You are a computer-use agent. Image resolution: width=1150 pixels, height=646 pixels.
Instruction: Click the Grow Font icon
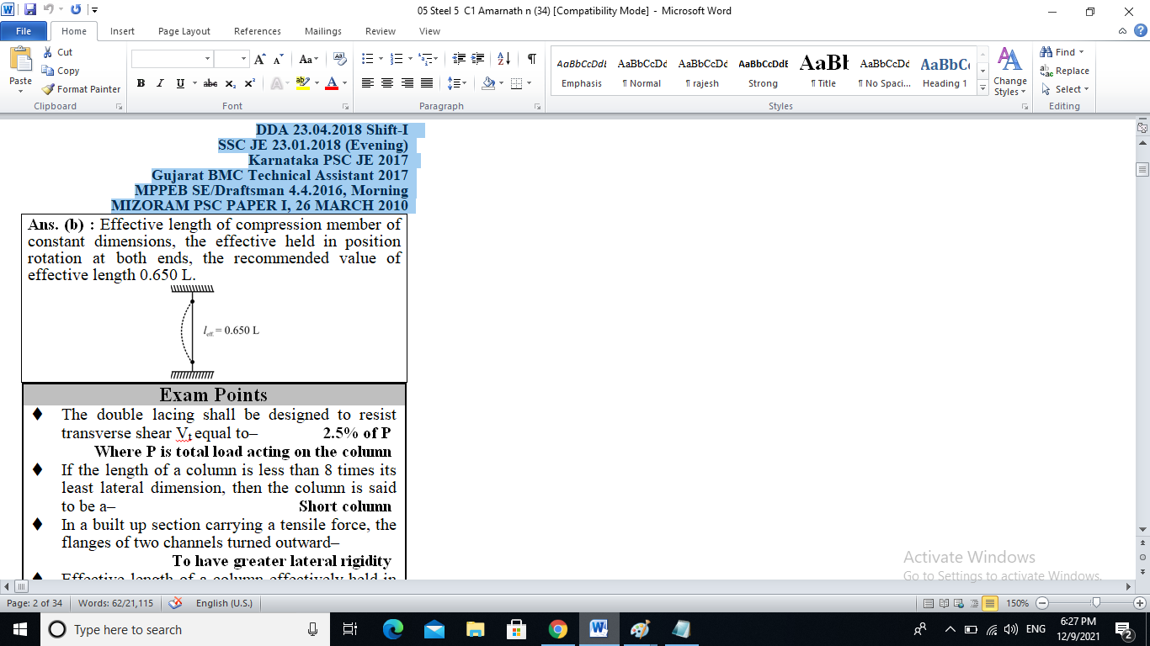(x=260, y=59)
